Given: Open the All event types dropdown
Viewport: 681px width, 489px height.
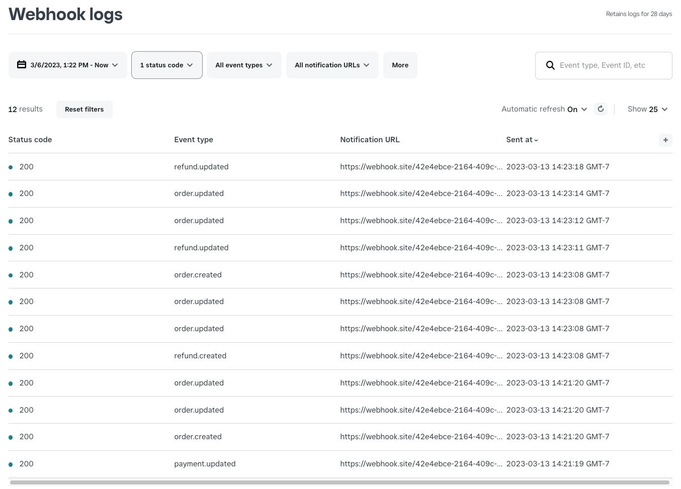Looking at the screenshot, I should click(244, 65).
